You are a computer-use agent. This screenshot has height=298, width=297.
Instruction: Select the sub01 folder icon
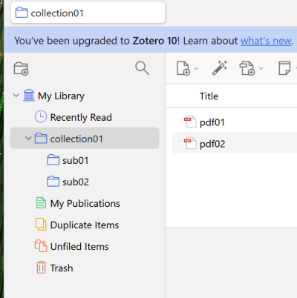[53, 160]
